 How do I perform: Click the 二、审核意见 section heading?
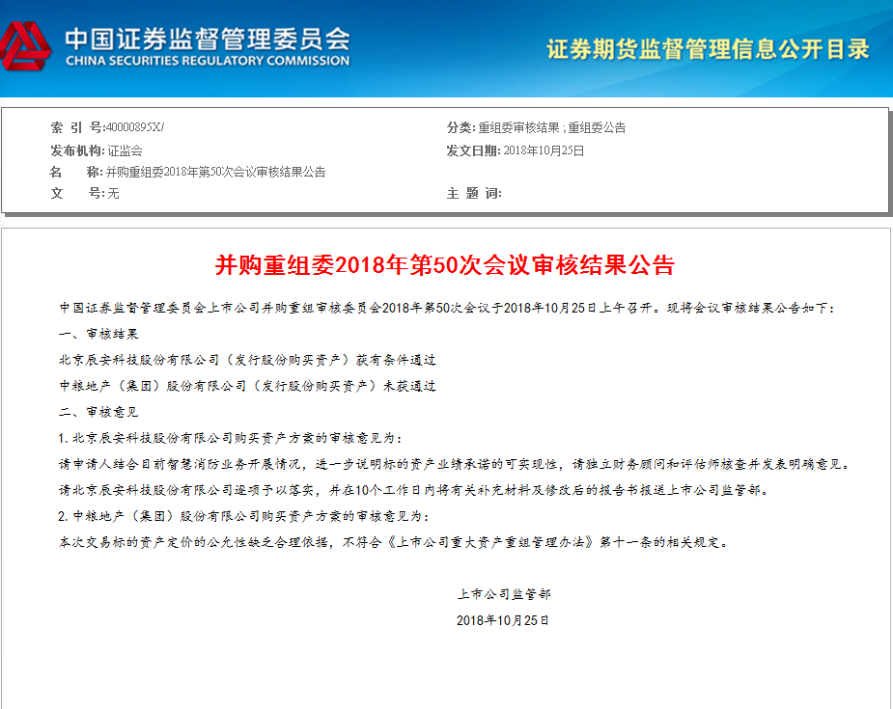[98, 412]
